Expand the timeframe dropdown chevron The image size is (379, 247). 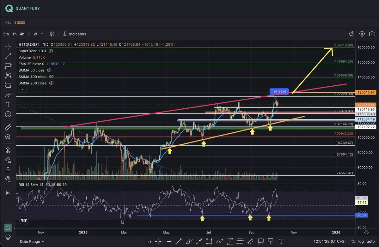(42, 34)
